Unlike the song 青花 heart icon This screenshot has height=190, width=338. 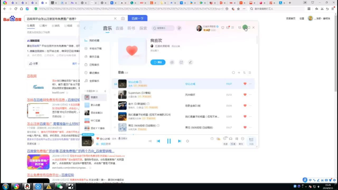pos(245,127)
